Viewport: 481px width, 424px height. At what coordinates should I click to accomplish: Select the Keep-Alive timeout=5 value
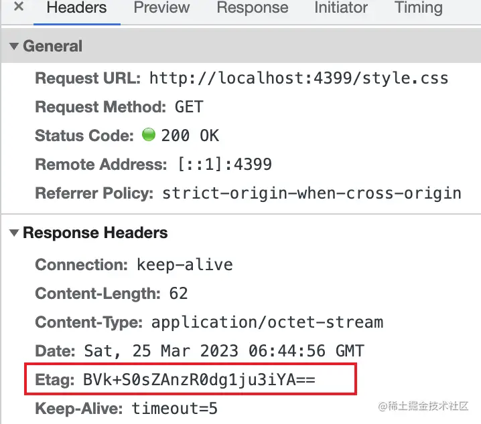(174, 408)
